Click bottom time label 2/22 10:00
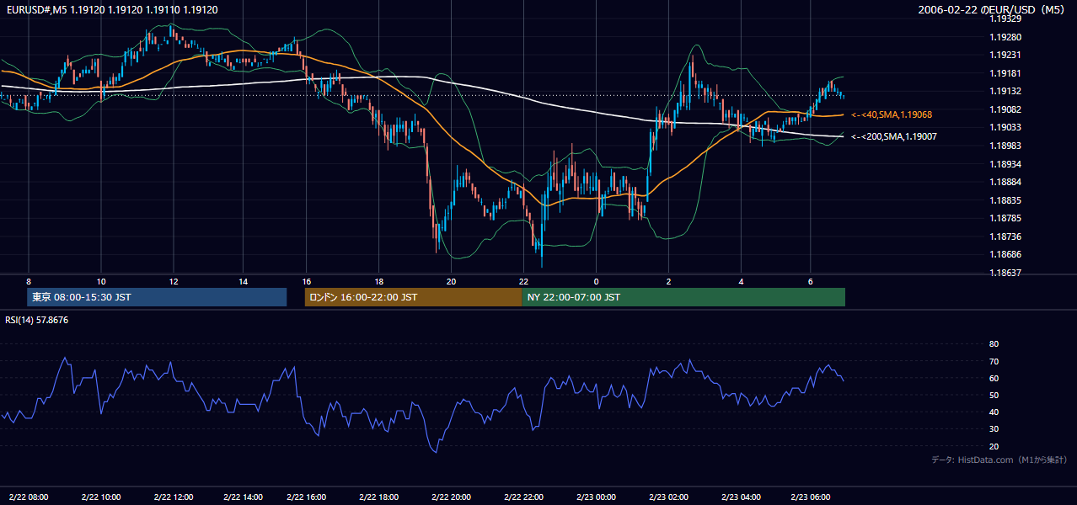Viewport: 1077px width, 505px height. coord(101,497)
